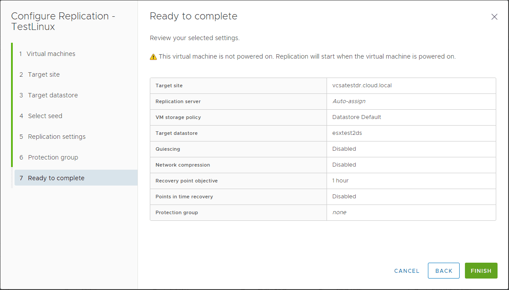Viewport: 509px width, 290px height.
Task: Cancel the replication configuration
Action: pos(406,271)
